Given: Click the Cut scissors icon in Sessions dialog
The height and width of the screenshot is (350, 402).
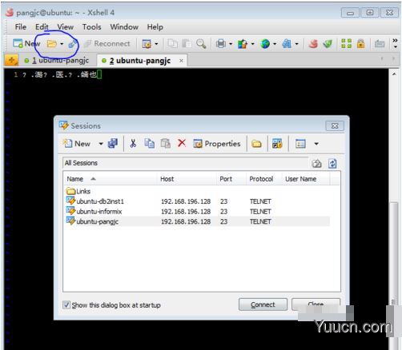Looking at the screenshot, I should (133, 144).
